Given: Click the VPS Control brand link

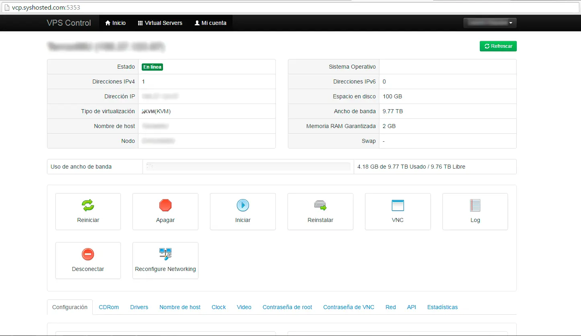Looking at the screenshot, I should pyautogui.click(x=69, y=23).
